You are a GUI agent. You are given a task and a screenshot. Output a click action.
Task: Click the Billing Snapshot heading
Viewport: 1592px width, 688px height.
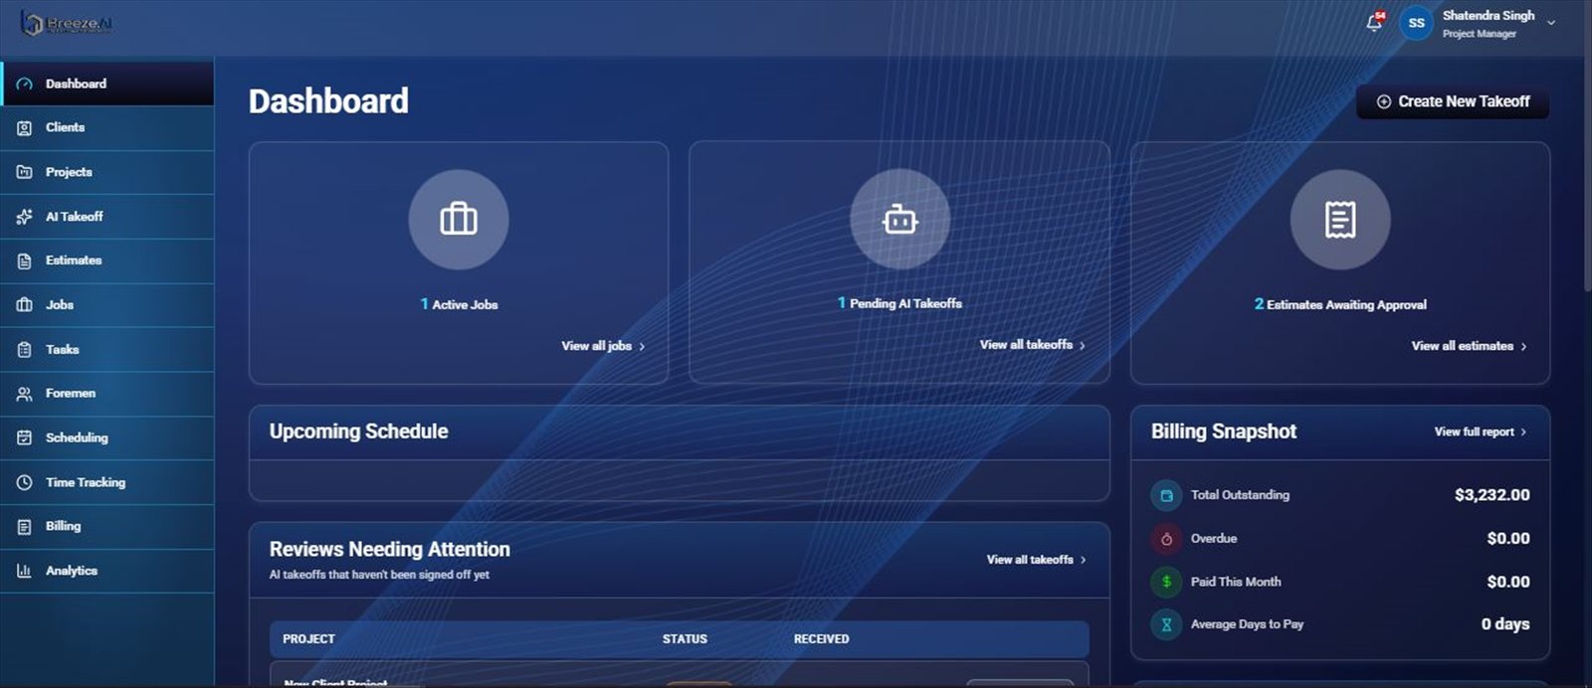pyautogui.click(x=1224, y=431)
